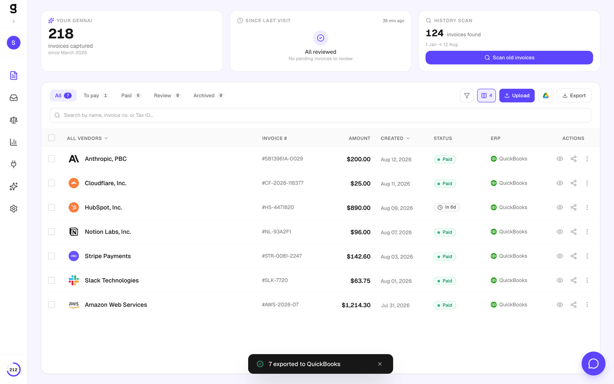Switch to the Review tab
This screenshot has width=614, height=384.
tap(167, 96)
